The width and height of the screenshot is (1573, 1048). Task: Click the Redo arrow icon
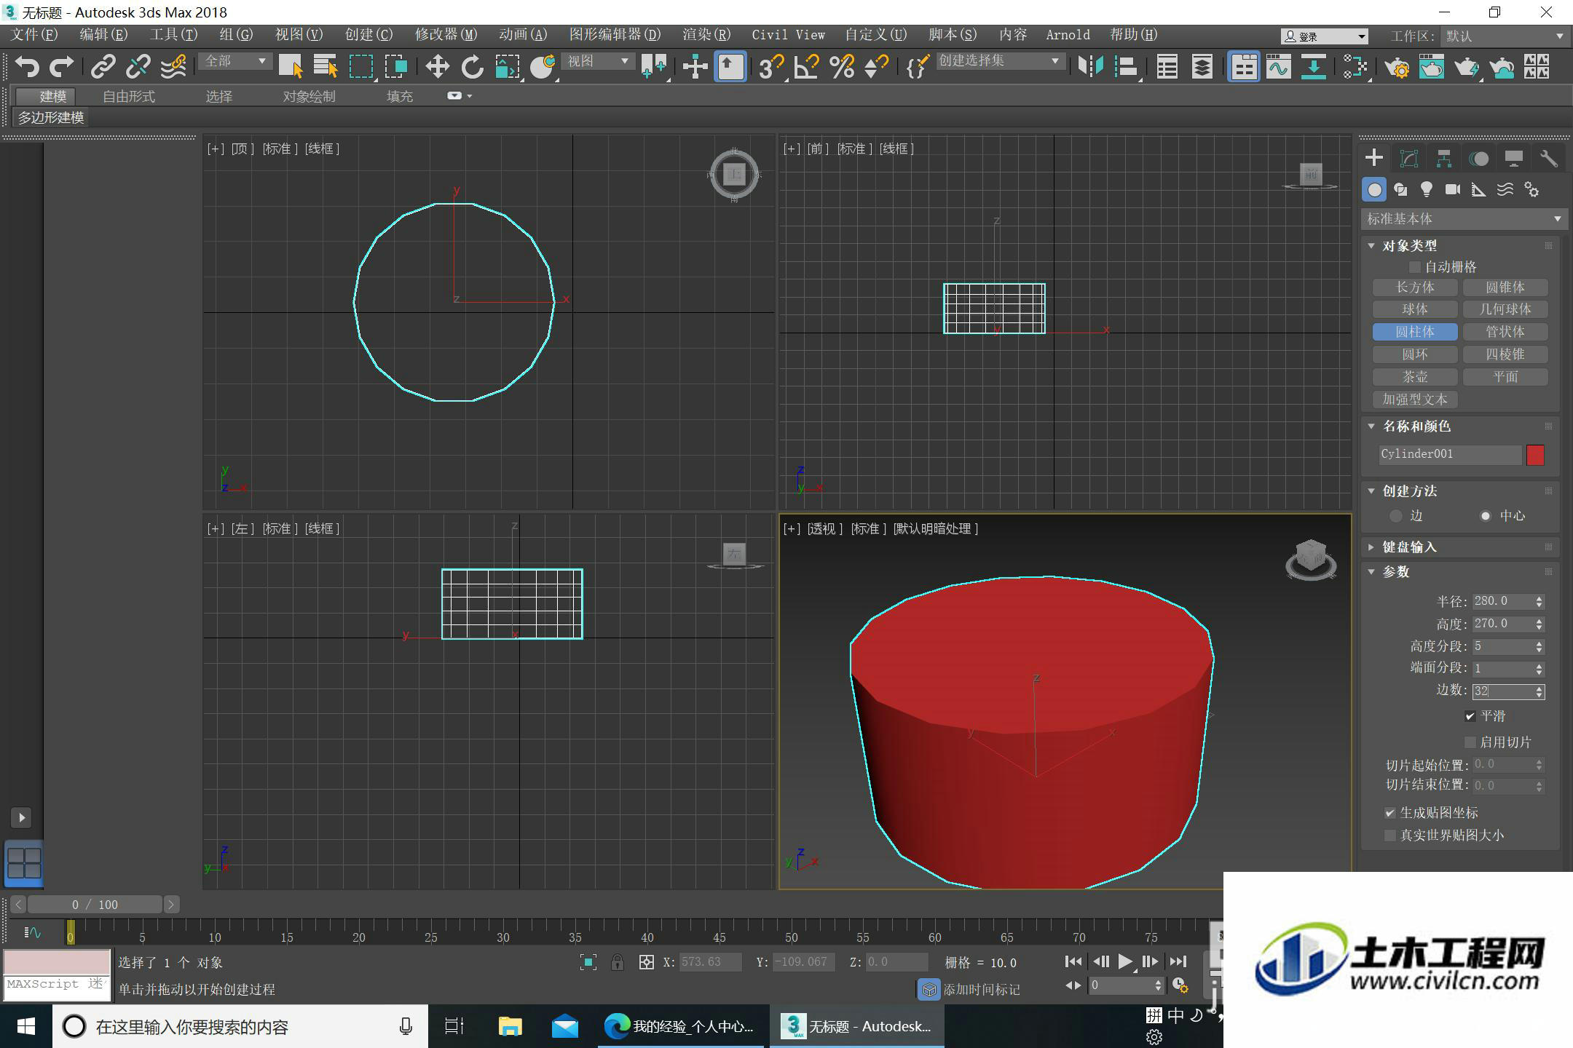tap(61, 67)
